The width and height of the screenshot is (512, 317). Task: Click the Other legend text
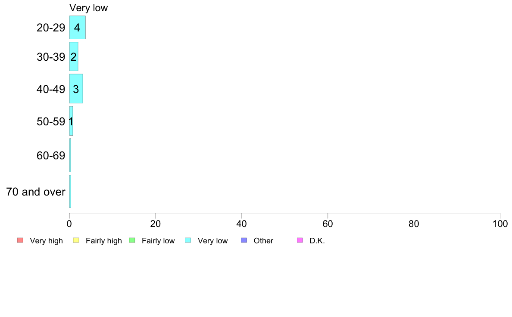[x=263, y=241]
